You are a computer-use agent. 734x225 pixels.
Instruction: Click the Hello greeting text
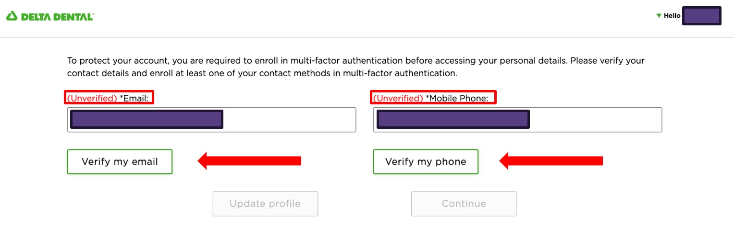(672, 16)
